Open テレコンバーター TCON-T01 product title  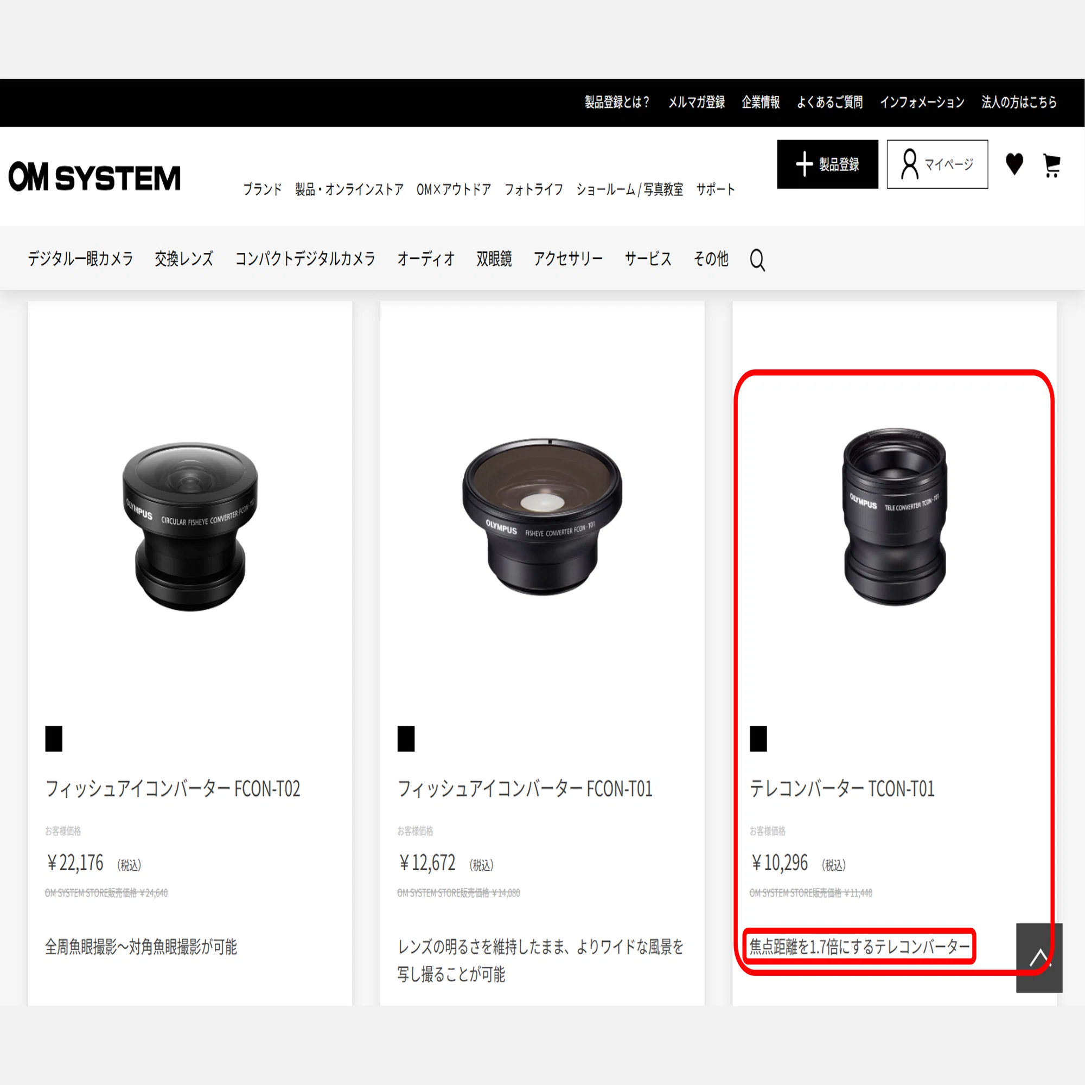coord(842,789)
